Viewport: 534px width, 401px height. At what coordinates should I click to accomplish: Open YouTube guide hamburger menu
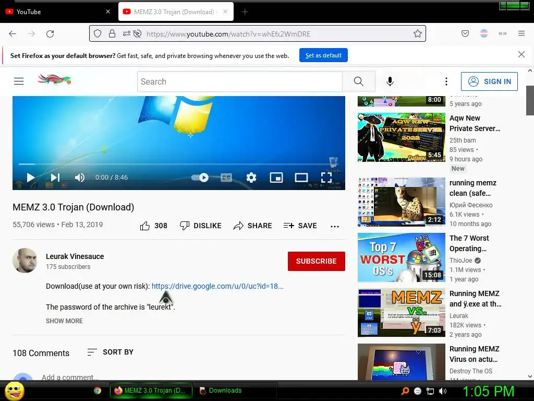pos(19,81)
